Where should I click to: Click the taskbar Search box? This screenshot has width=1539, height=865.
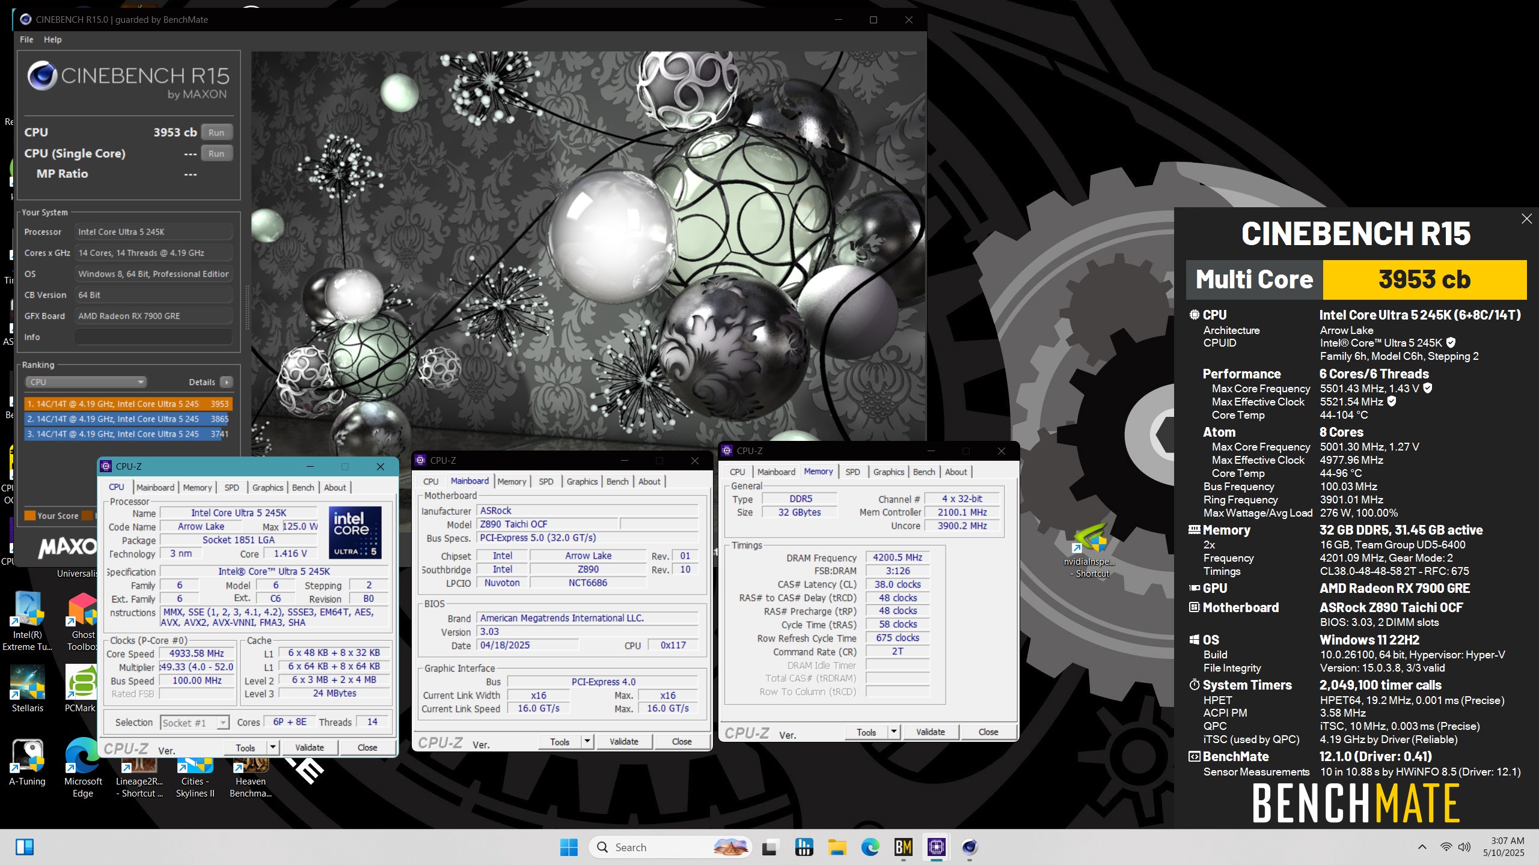click(x=670, y=847)
